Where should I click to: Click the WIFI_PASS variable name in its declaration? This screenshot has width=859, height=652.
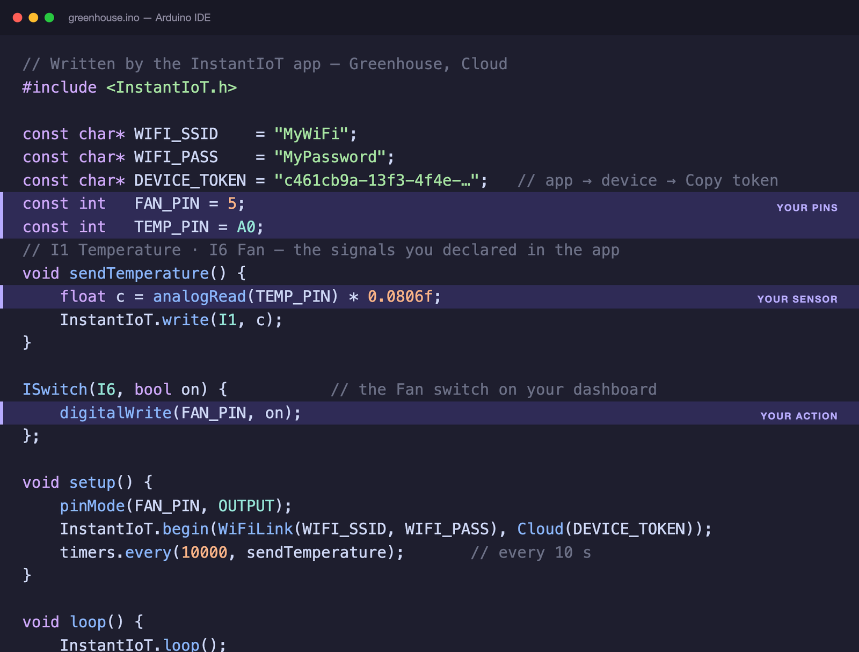(176, 157)
